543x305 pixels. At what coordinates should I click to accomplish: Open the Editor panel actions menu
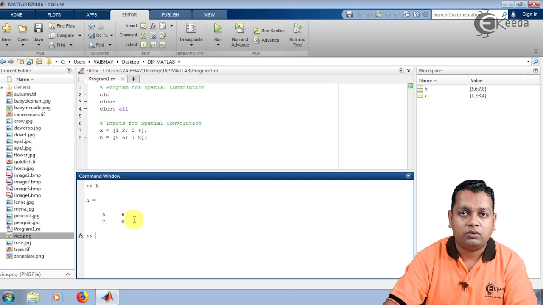tap(401, 71)
